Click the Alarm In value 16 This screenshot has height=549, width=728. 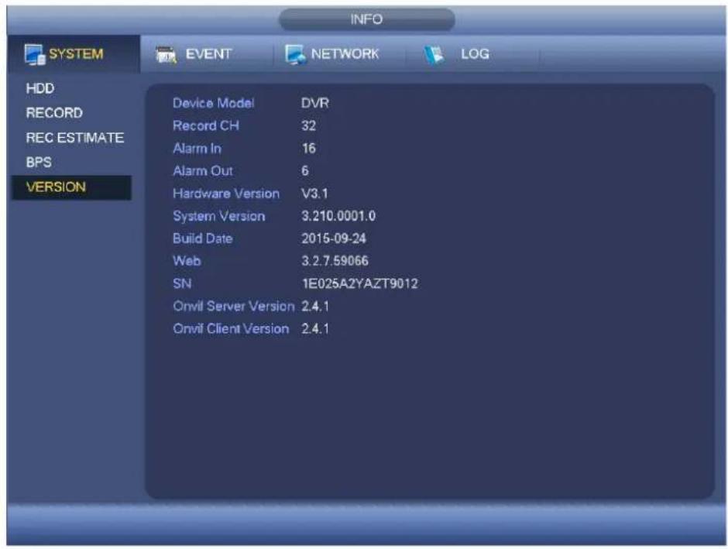309,149
